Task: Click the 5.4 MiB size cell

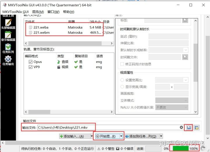Action: coord(95,27)
